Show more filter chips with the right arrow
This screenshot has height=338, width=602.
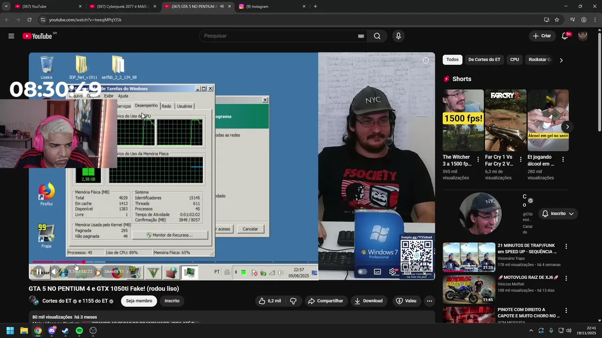pos(561,60)
